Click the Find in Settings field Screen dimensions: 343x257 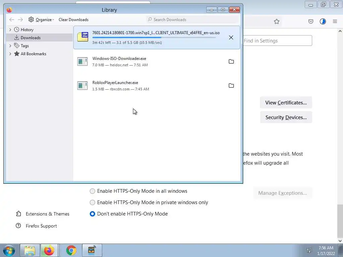pyautogui.click(x=277, y=40)
